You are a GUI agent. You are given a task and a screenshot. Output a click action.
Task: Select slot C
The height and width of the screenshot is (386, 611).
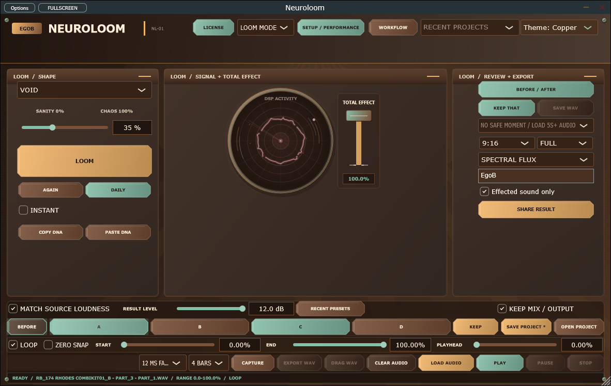point(300,327)
